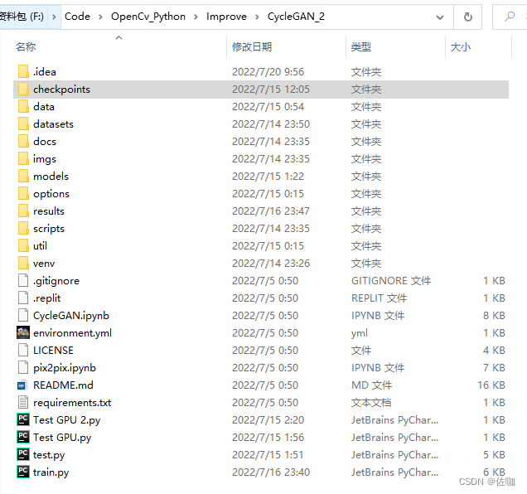Click CycleGAN_2 in the breadcrumb
527x494 pixels.
pos(296,16)
